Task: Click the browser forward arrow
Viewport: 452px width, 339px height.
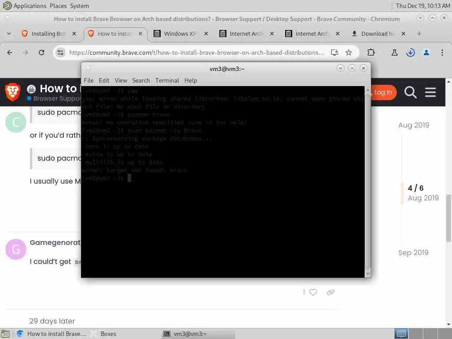Action: [25, 53]
